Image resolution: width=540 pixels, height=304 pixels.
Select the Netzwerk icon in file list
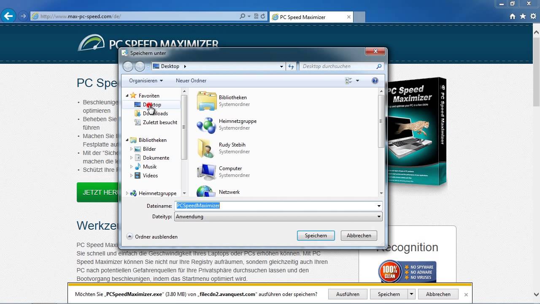point(207,192)
